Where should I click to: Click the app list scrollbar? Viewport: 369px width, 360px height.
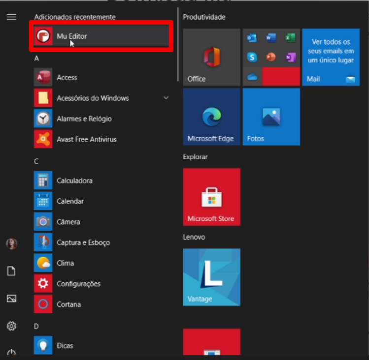tap(178, 45)
